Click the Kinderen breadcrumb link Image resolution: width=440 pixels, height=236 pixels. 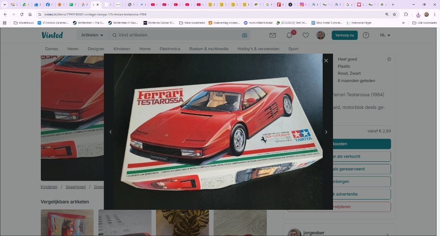click(x=49, y=187)
